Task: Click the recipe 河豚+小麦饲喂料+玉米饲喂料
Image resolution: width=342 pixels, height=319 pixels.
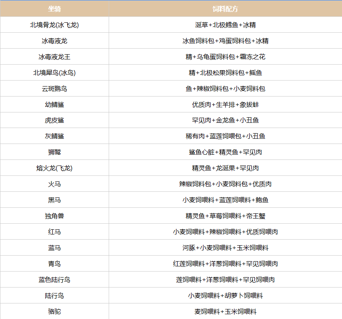Action: (225, 248)
